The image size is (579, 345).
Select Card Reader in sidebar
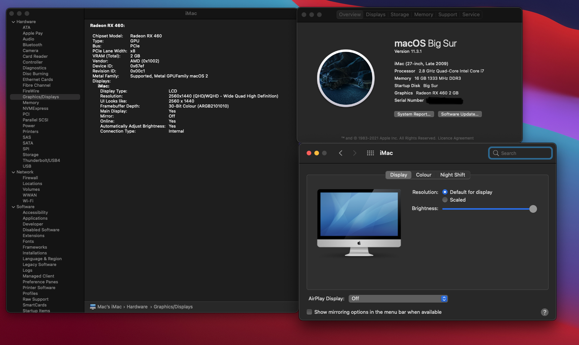[35, 57]
